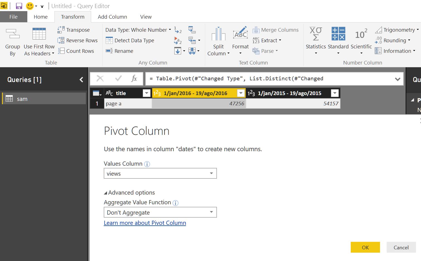
Task: Click the formula bar checkmark icon
Action: 118,79
